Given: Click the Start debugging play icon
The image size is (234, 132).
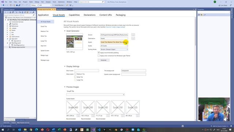Looking at the screenshot, I should point(53,5).
